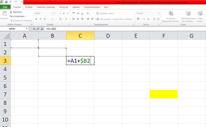Open the quick access toolbar customize arrow
The image size is (206, 127).
pos(22,2)
